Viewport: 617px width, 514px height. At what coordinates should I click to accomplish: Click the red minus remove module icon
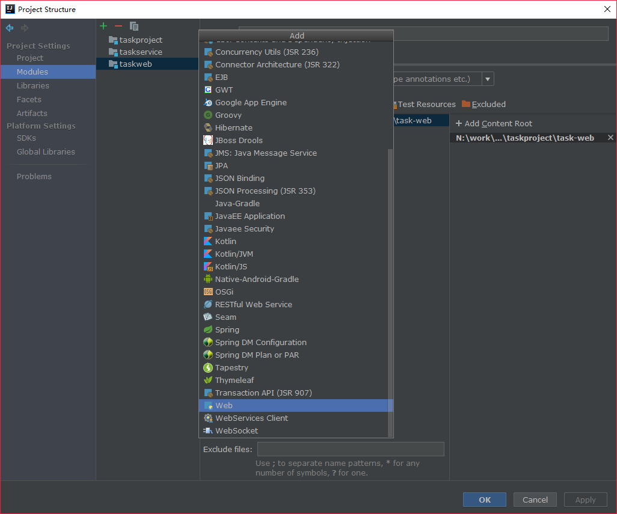tap(118, 26)
